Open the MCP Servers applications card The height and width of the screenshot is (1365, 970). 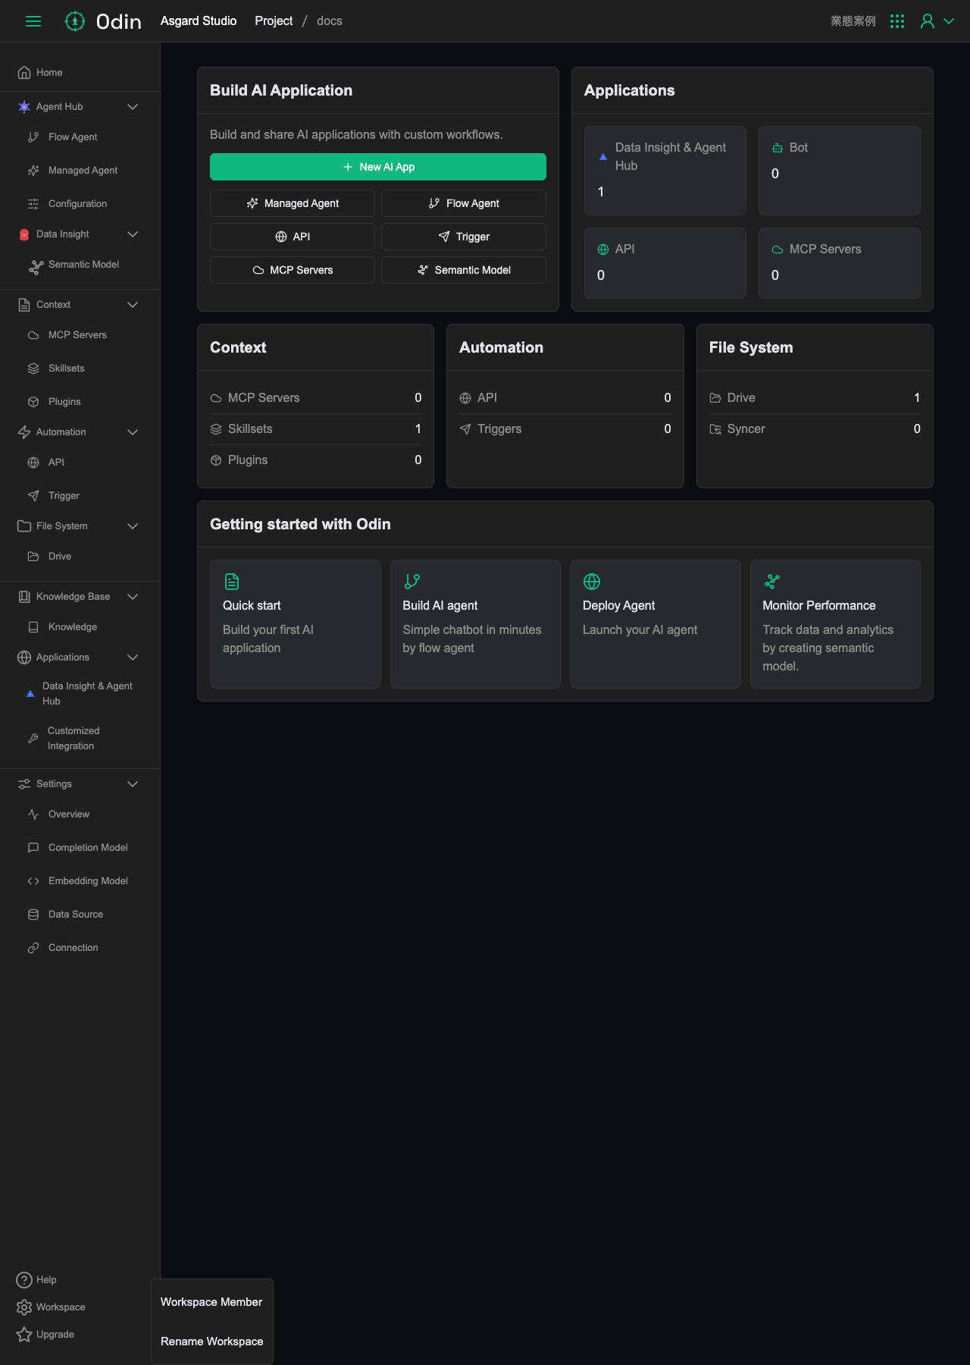click(x=840, y=263)
